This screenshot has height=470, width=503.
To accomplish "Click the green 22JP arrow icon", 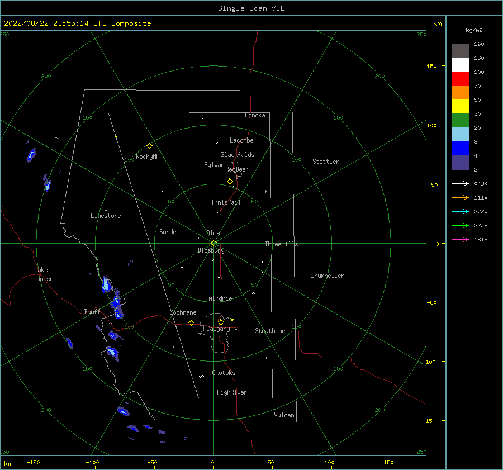I will [x=461, y=226].
